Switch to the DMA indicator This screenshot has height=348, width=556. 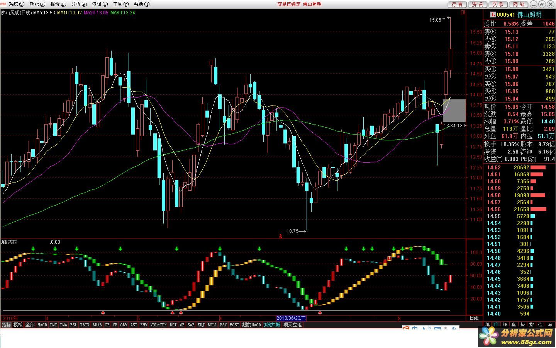click(64, 325)
